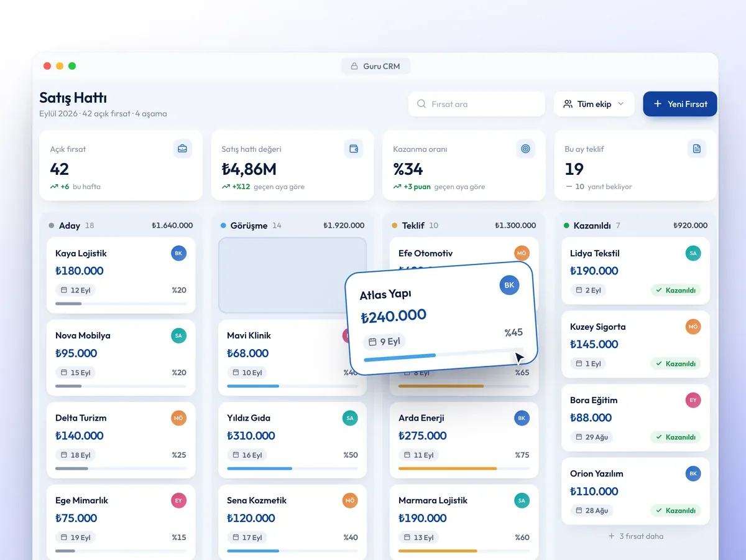Viewport: 746px width, 560px height.
Task: Click the SA avatar on Lidya Tekstil card
Action: (x=693, y=253)
